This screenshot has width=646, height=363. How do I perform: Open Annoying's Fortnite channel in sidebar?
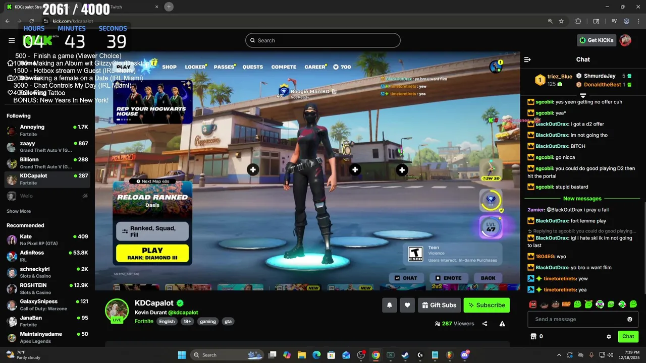[47, 131]
